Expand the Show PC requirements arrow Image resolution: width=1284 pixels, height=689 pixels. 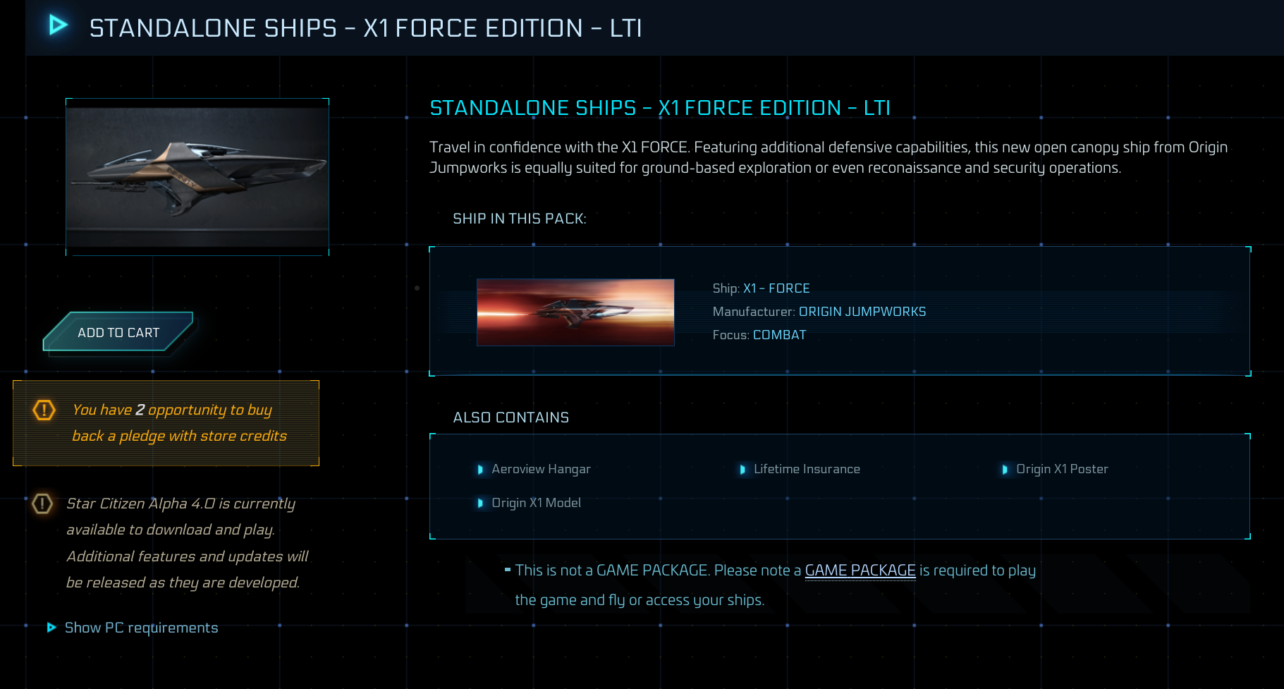(51, 628)
